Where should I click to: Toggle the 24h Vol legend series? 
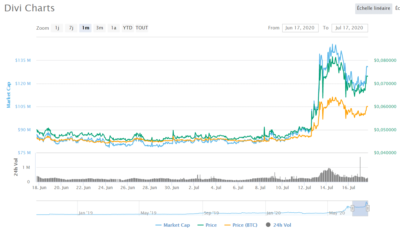279,225
